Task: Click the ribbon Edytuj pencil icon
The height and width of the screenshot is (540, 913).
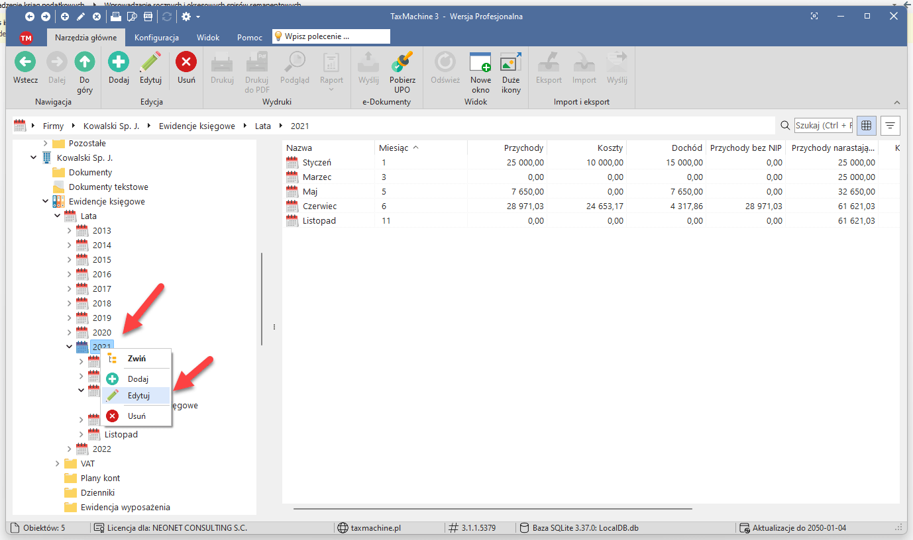Action: [151, 63]
